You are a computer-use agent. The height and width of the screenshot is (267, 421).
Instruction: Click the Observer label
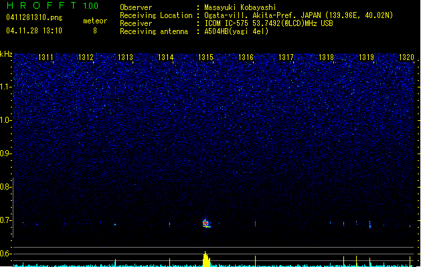coord(136,7)
